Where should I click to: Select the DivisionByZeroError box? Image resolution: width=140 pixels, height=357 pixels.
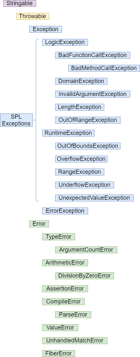tap(84, 276)
